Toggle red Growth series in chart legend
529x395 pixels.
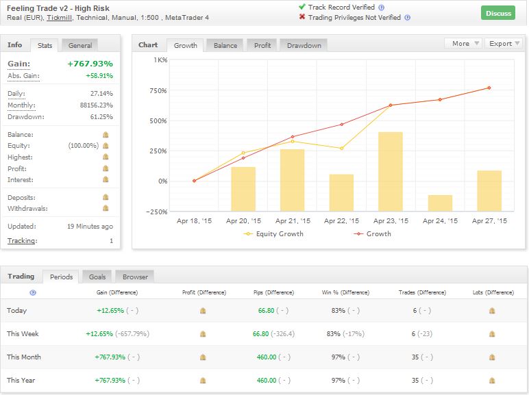[373, 234]
